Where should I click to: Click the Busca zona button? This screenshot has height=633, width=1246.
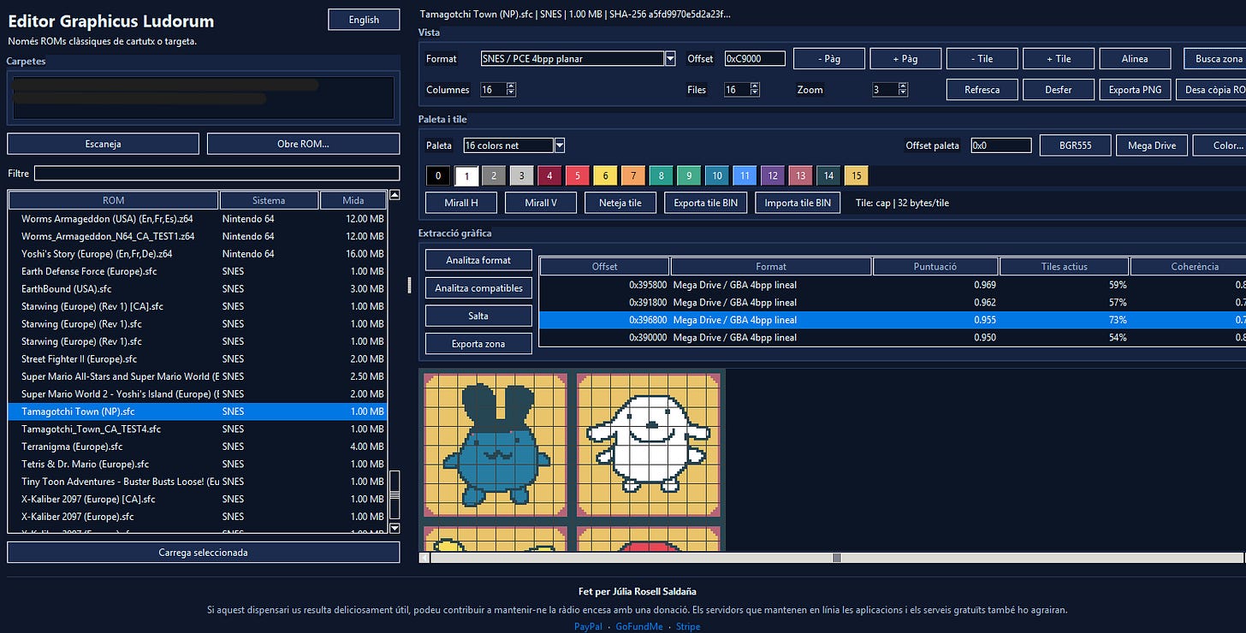(x=1215, y=58)
